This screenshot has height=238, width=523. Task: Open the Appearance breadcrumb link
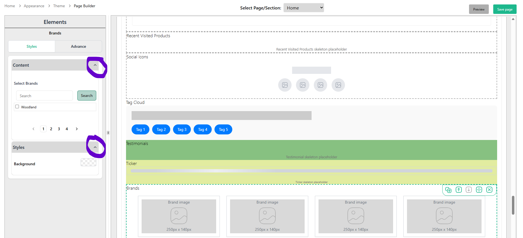(34, 6)
